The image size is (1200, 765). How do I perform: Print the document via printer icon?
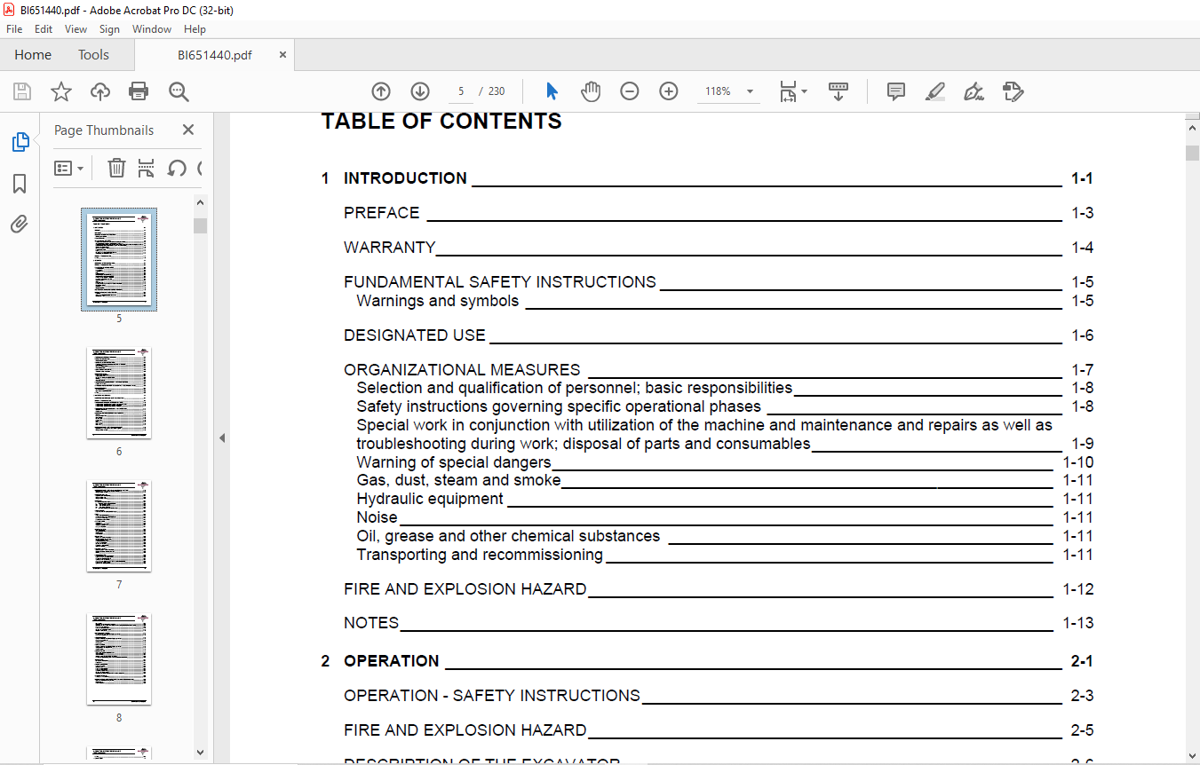(x=139, y=91)
